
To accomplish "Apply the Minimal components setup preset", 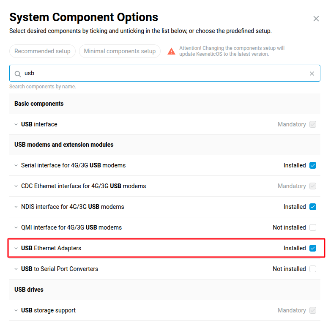I will [120, 51].
